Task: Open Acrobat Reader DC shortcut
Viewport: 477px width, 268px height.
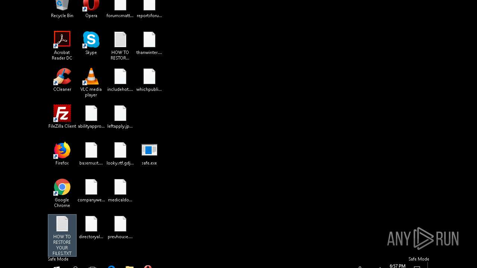Action: click(x=62, y=46)
